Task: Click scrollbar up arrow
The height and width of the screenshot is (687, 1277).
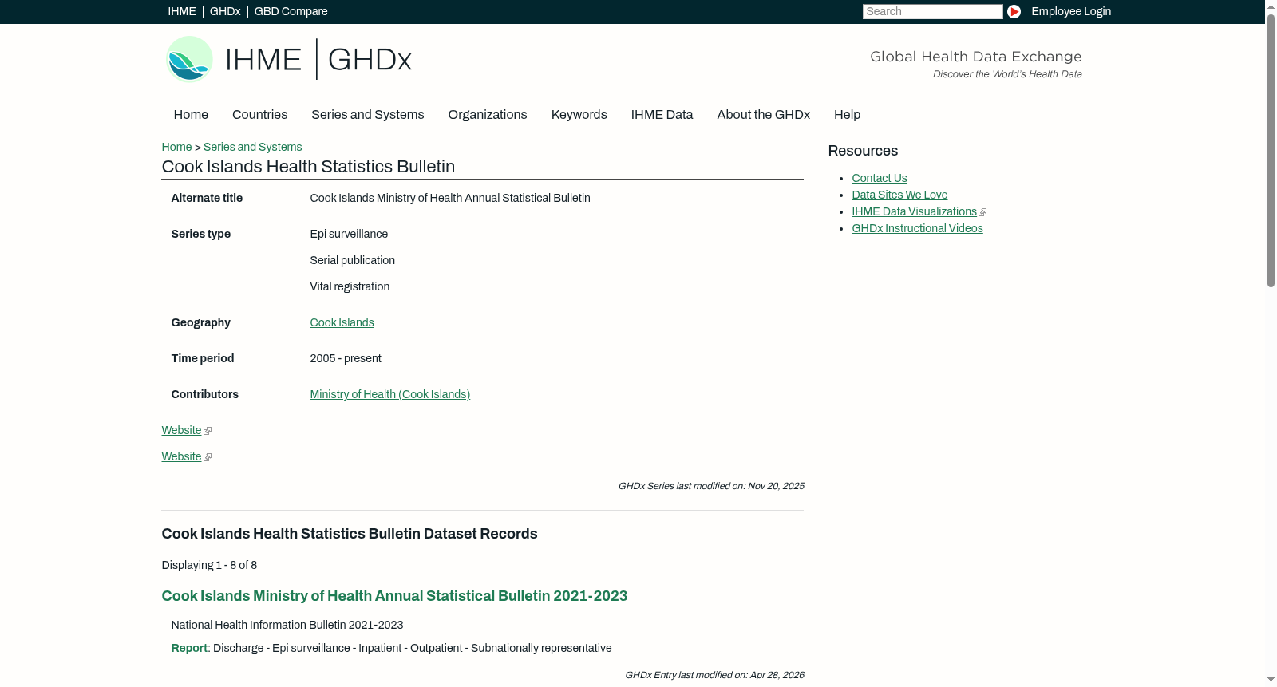Action: click(1271, 6)
